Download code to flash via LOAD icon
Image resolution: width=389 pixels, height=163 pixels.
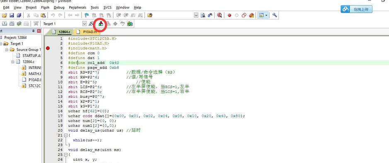[x=36, y=24]
